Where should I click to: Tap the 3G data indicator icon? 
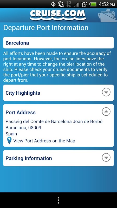(69, 4)
